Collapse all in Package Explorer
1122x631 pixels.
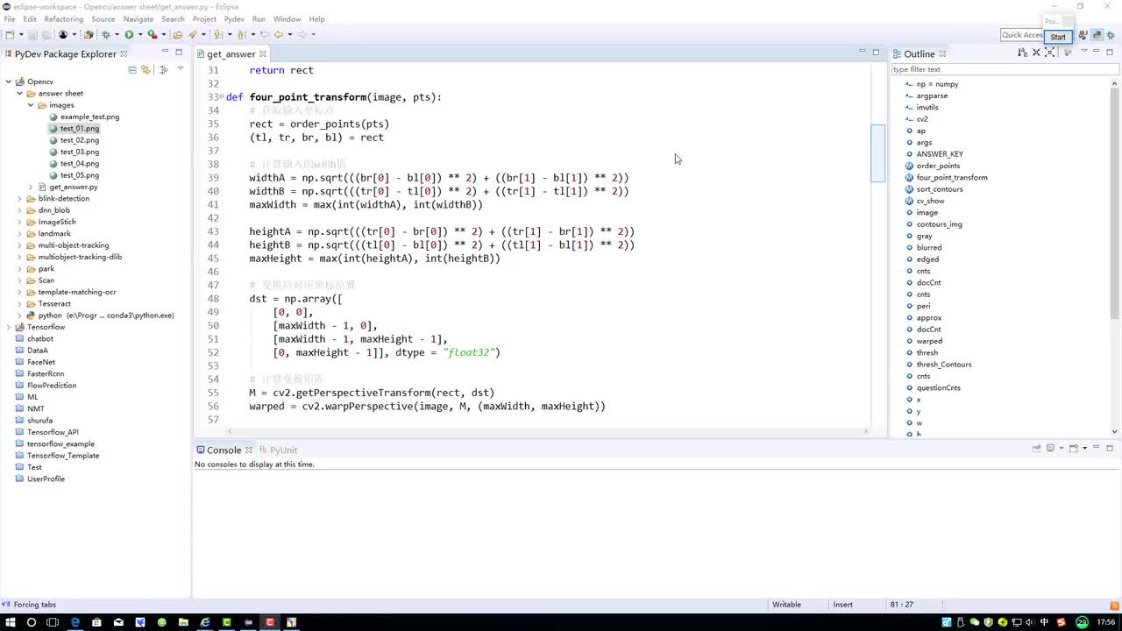coord(132,69)
